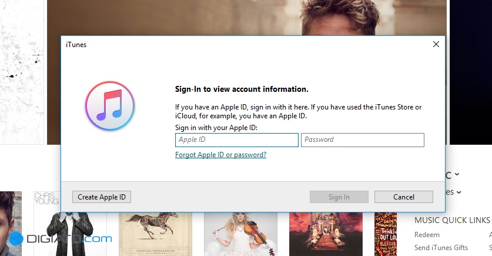Open the red staircase album artwork
Screen dimensions: 492x256
pyautogui.click(x=326, y=234)
